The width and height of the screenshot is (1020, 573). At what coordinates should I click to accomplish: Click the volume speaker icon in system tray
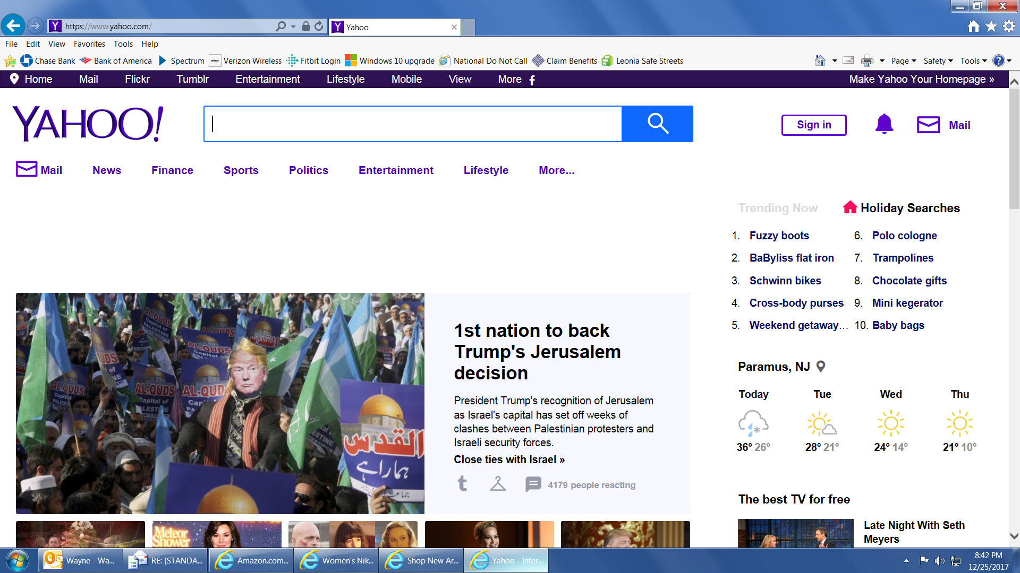[x=939, y=561]
